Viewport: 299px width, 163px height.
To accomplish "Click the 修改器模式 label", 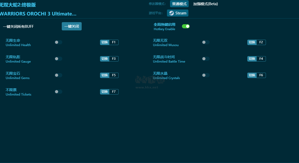I will click(157, 4).
